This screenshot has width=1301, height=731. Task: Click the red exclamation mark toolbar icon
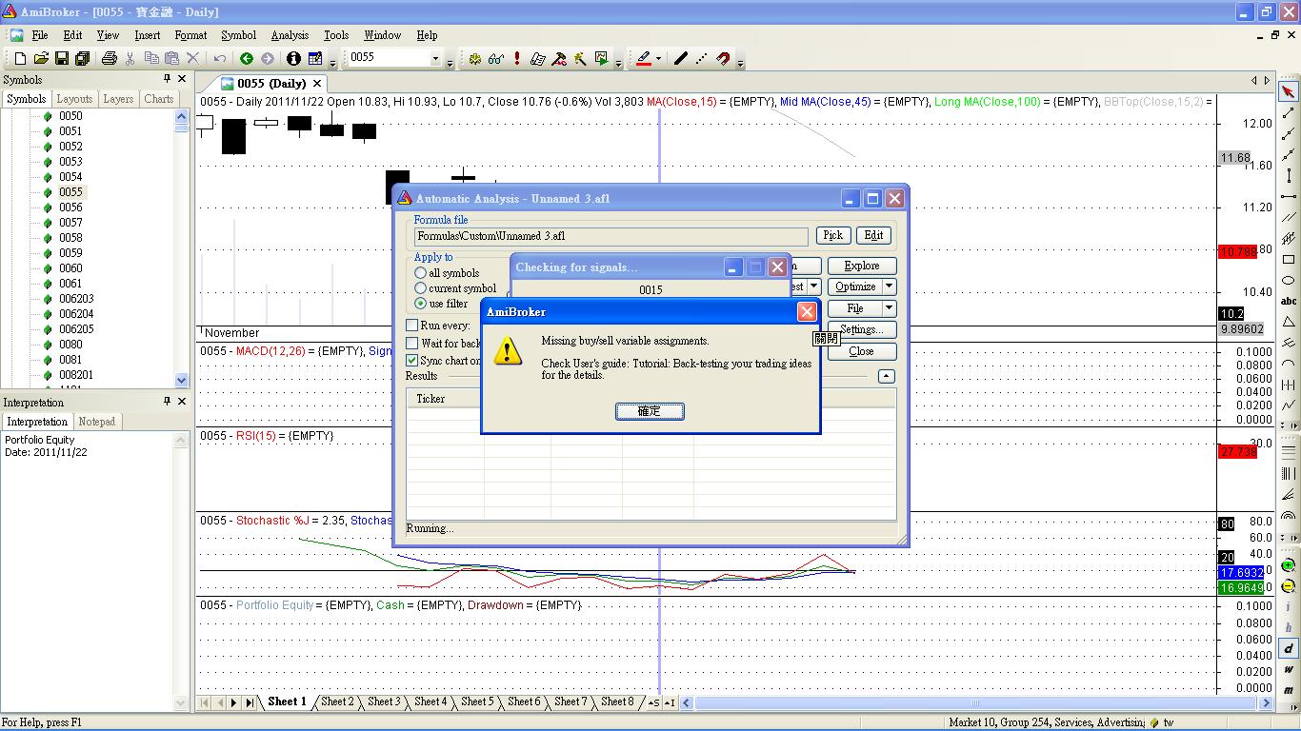(x=516, y=58)
